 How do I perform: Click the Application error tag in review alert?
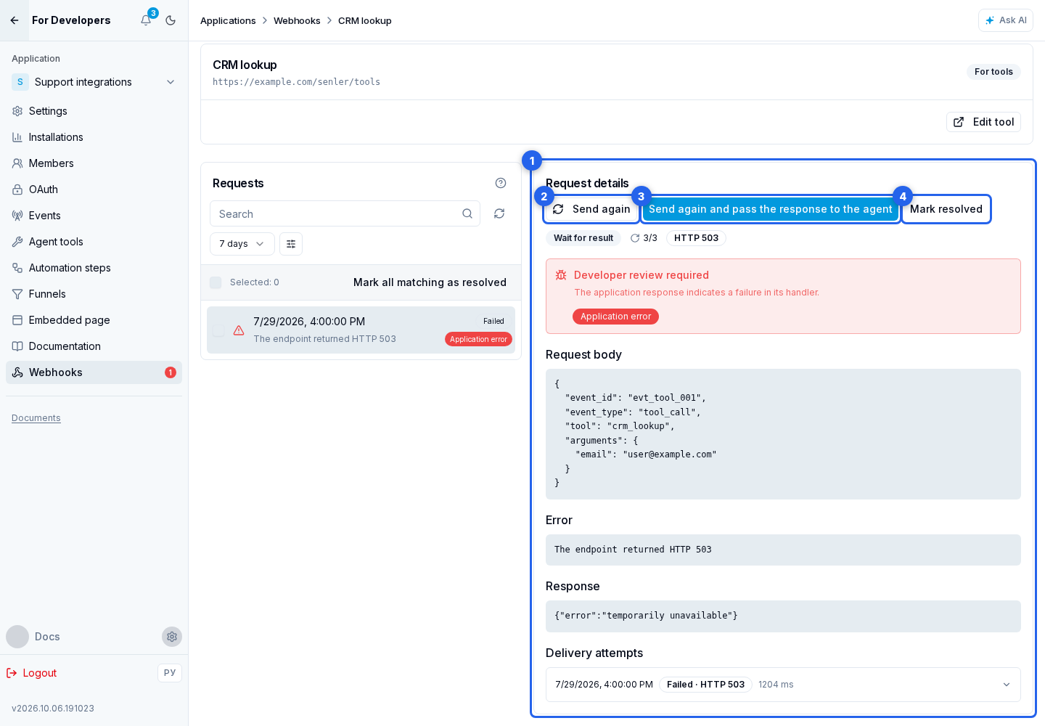[615, 317]
